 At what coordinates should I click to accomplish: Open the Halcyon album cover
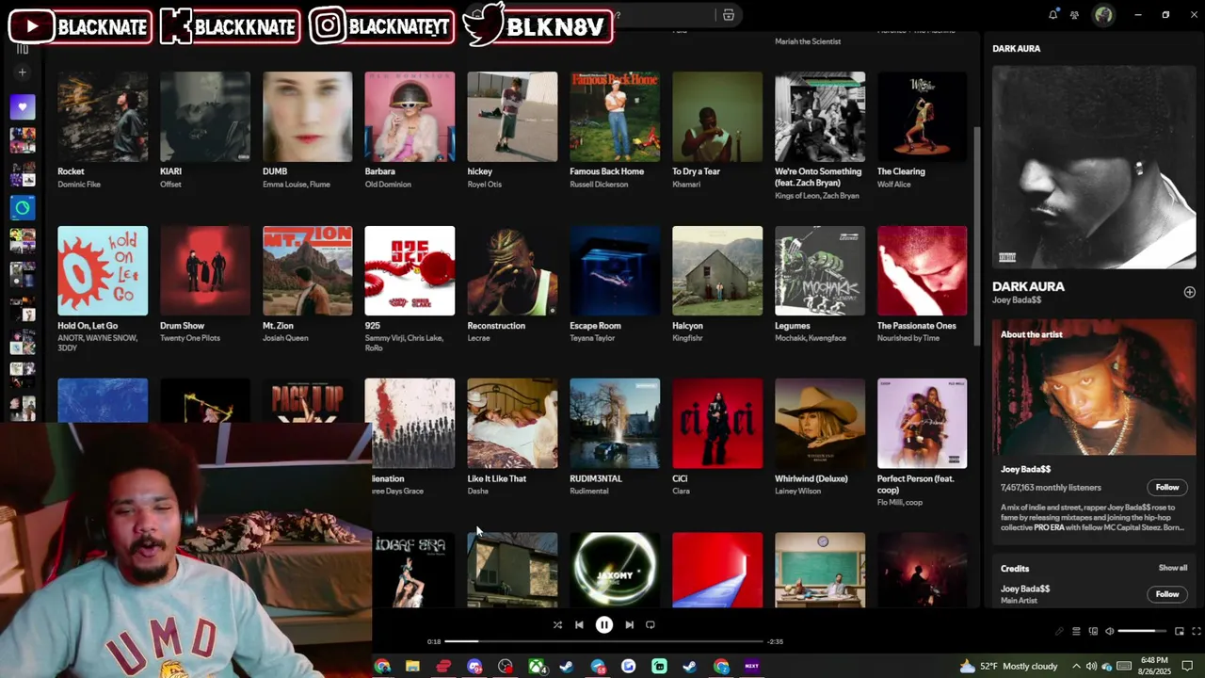tap(717, 270)
